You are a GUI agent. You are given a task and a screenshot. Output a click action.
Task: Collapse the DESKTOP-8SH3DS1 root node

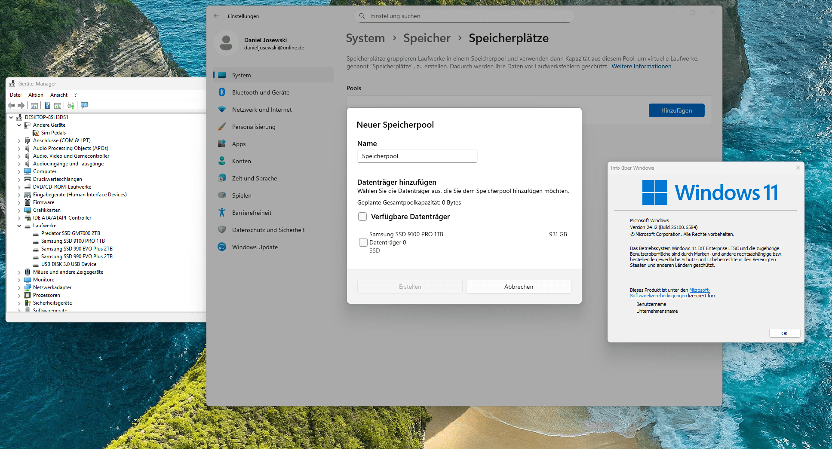[11, 117]
